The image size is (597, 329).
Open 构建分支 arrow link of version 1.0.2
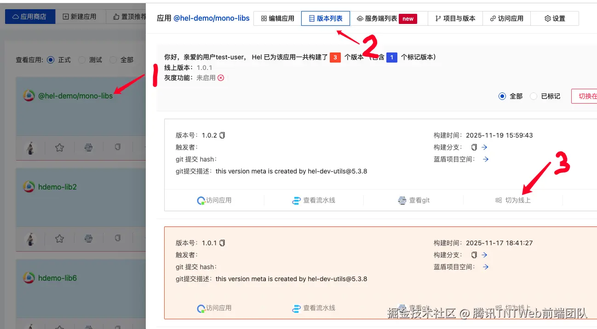click(484, 147)
